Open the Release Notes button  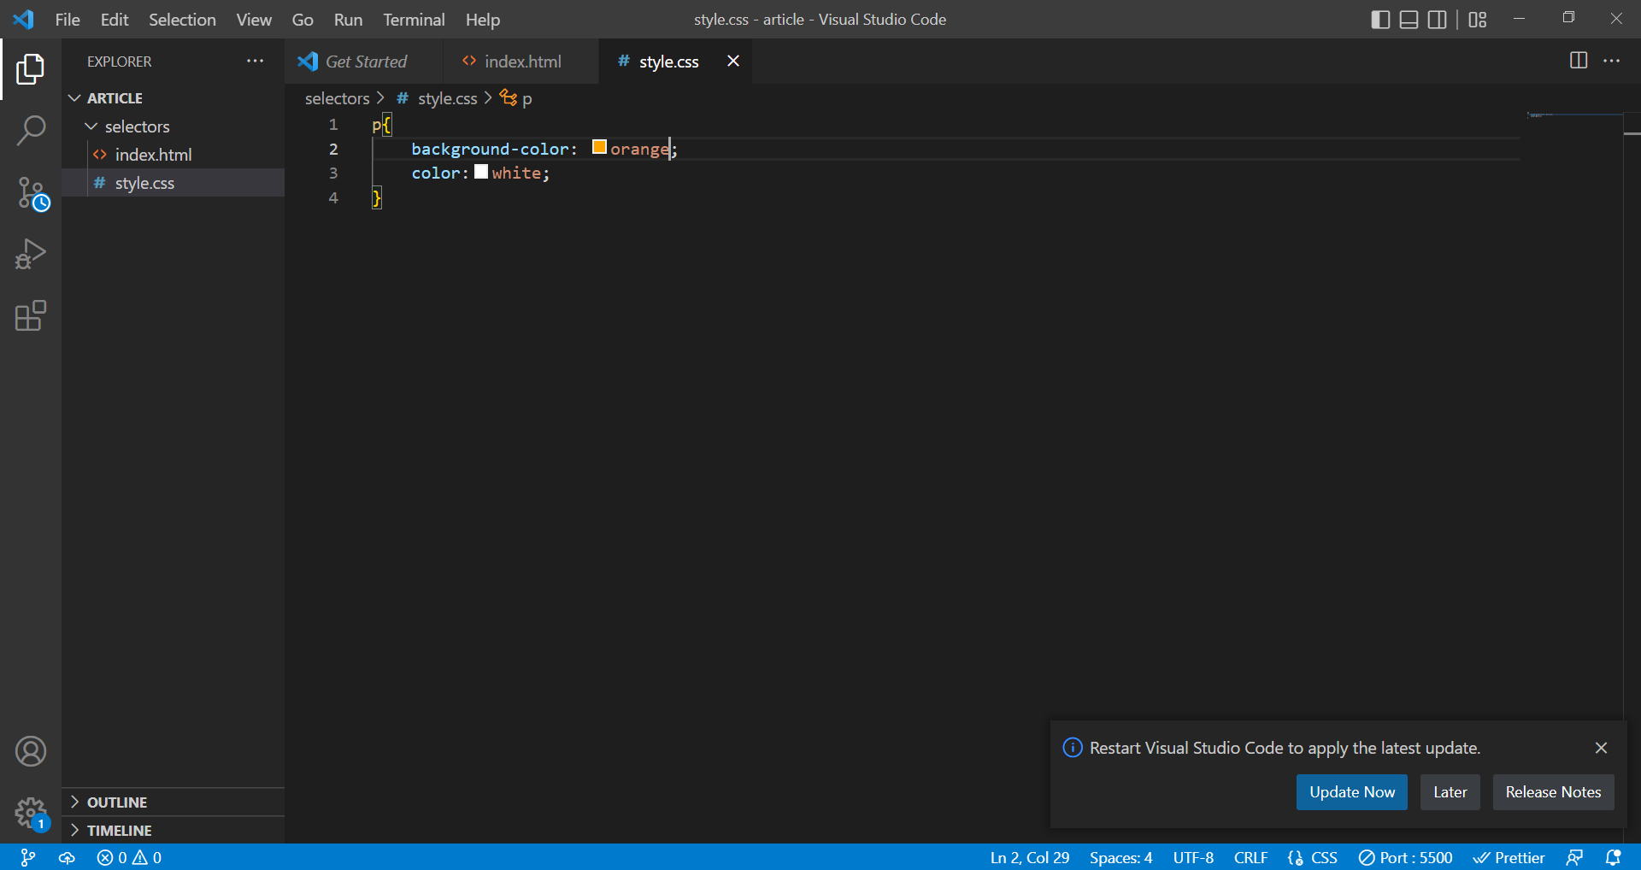pyautogui.click(x=1553, y=792)
